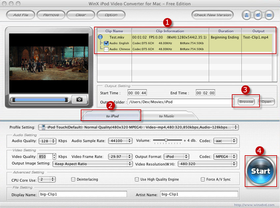Click the Beginning Ending duration cell

225,37
